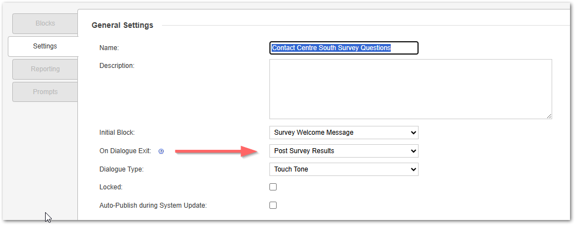
Task: Switch to the Blocks tab
Action: tap(45, 23)
